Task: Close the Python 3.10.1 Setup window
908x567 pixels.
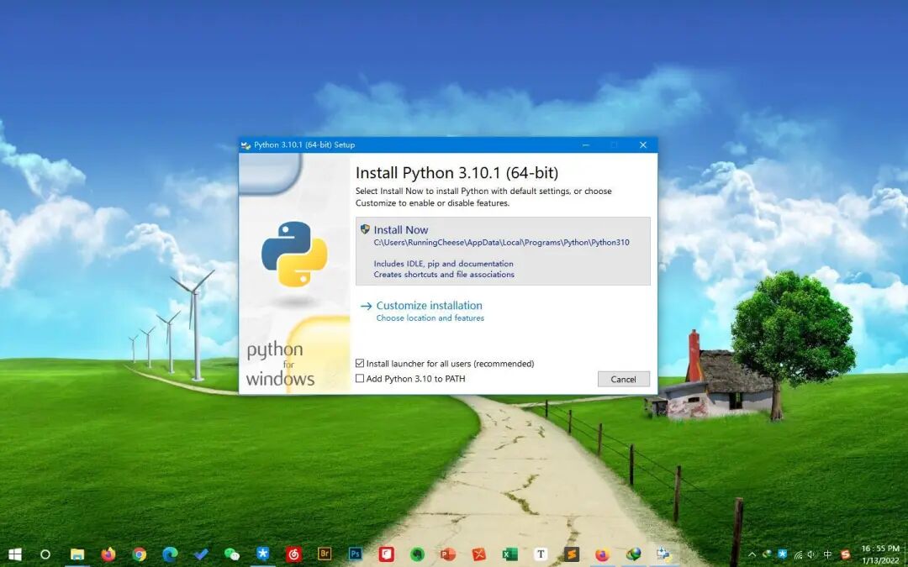Action: [x=643, y=144]
